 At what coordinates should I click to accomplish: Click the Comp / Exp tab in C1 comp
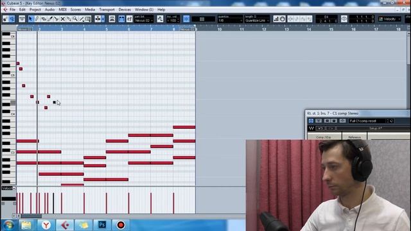pyautogui.click(x=324, y=137)
